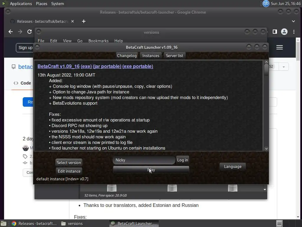
Task: Click the clock showing Sun Jun 25
Action: [285, 4]
